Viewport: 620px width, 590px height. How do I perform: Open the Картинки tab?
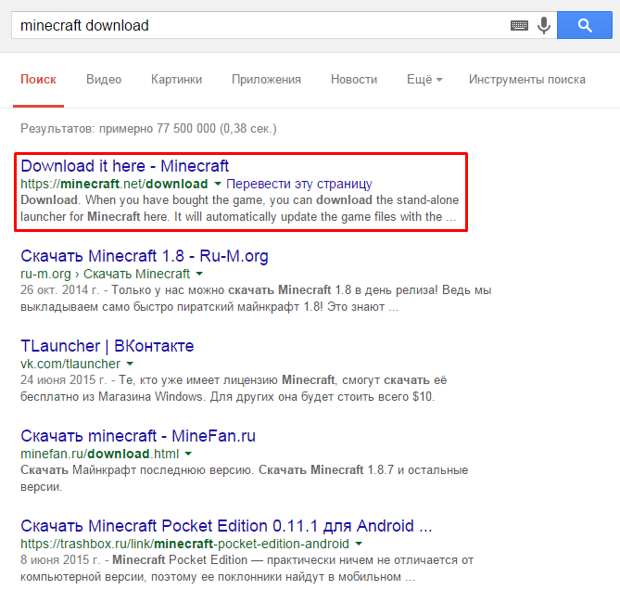point(176,80)
